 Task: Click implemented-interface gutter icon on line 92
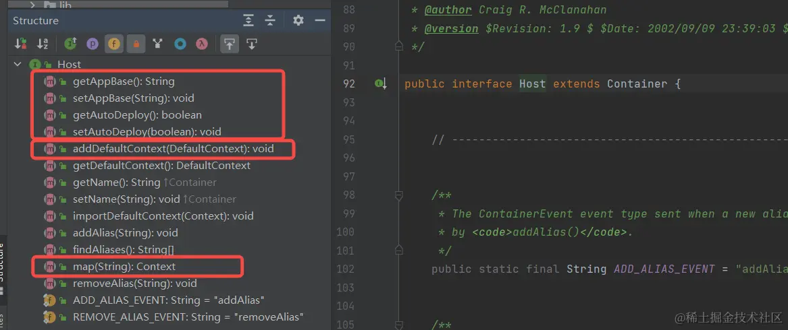click(380, 84)
